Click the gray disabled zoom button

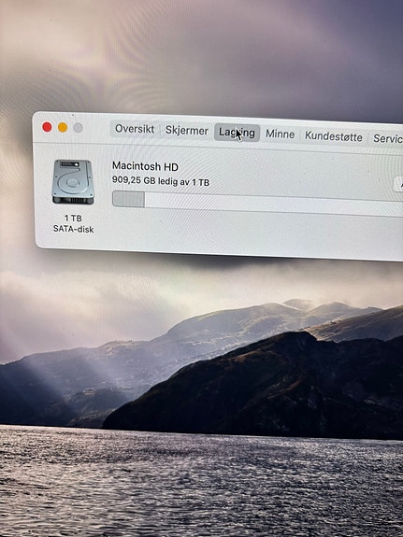(79, 128)
